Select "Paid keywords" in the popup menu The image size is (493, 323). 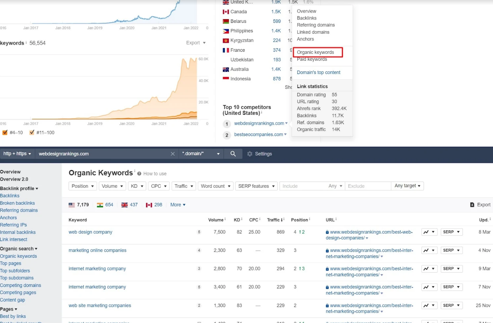(313, 59)
